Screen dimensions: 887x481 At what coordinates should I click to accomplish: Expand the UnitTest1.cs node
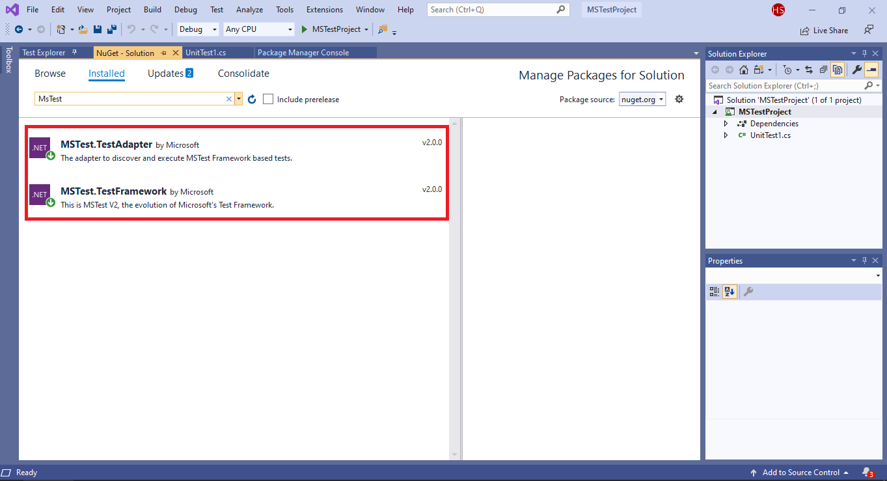726,135
